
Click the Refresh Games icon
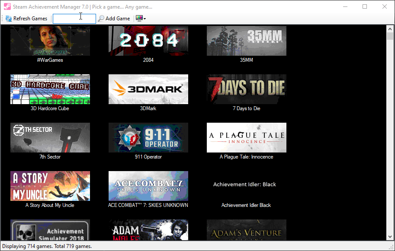pos(9,18)
